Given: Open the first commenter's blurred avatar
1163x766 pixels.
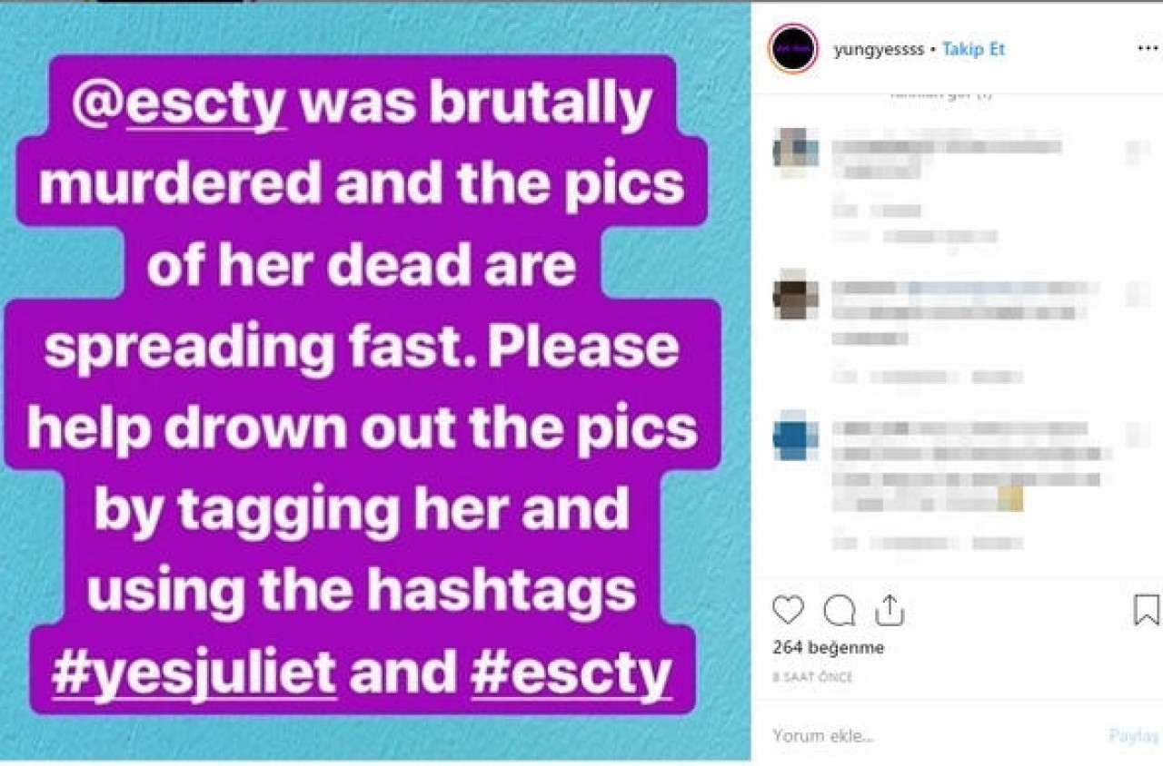Looking at the screenshot, I should click(795, 151).
